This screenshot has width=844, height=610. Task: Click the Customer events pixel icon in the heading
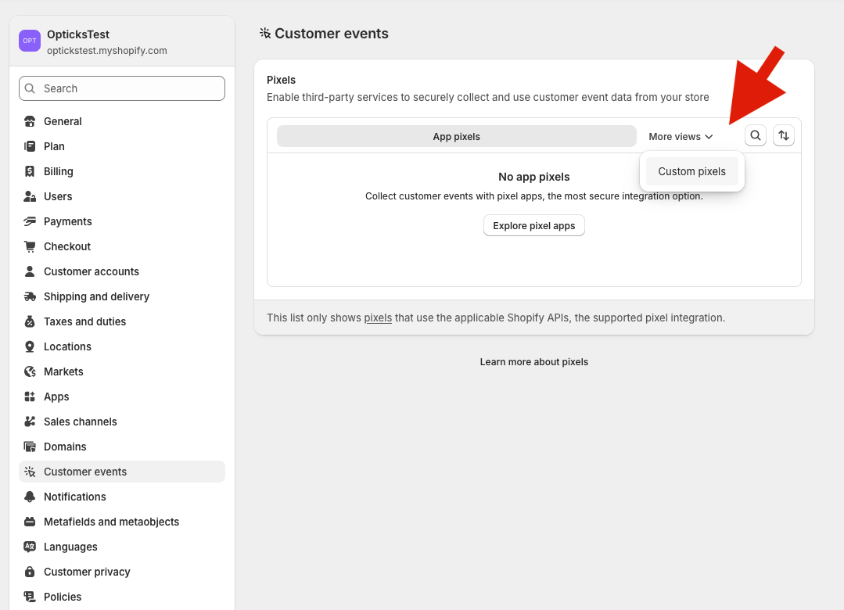[264, 34]
